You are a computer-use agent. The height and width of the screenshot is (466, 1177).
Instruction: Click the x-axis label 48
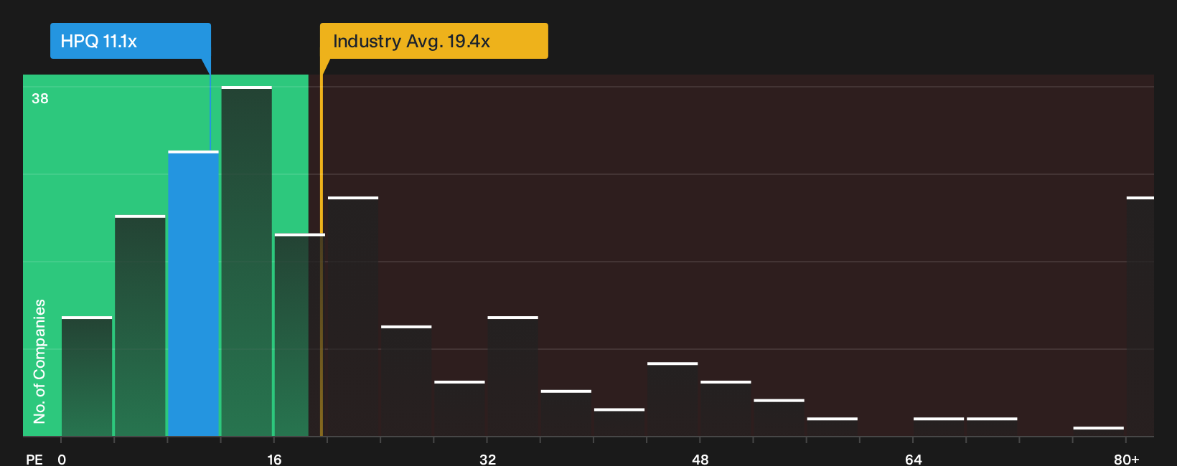[700, 459]
